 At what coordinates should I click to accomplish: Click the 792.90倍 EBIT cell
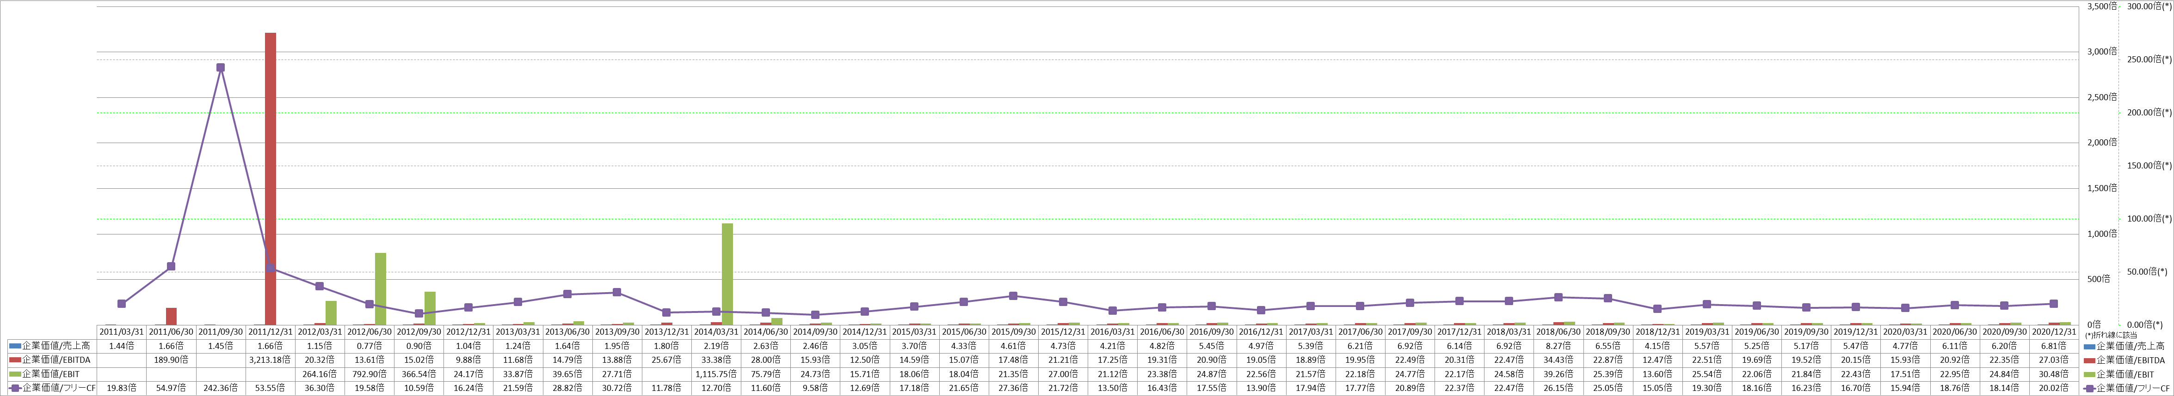pos(370,374)
